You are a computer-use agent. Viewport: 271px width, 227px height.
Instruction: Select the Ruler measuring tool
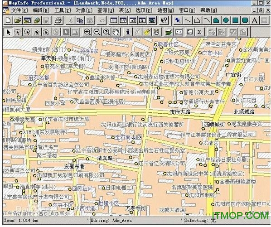click(179, 32)
